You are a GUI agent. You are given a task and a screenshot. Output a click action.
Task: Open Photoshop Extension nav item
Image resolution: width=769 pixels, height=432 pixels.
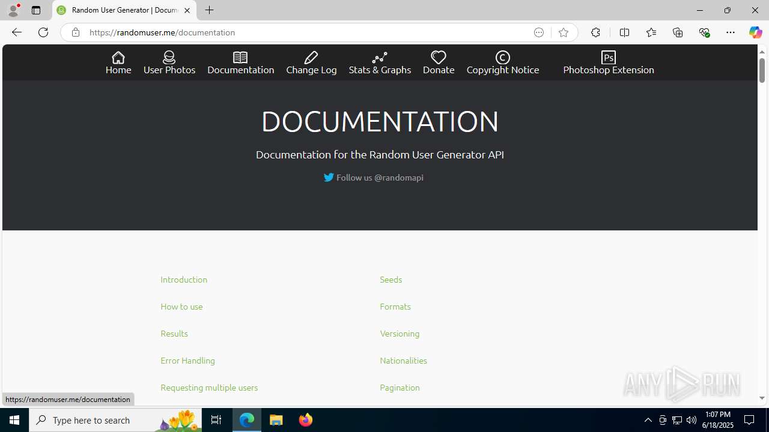tap(609, 63)
